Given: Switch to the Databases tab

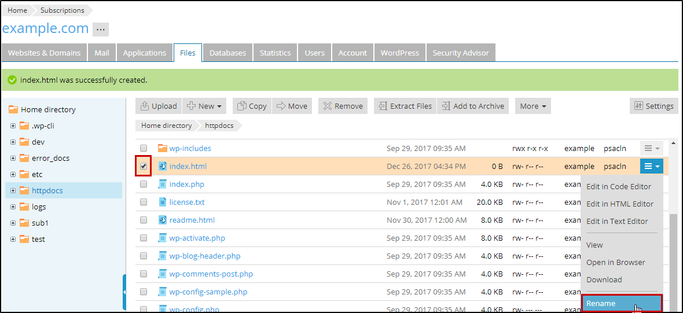Looking at the screenshot, I should (x=227, y=53).
